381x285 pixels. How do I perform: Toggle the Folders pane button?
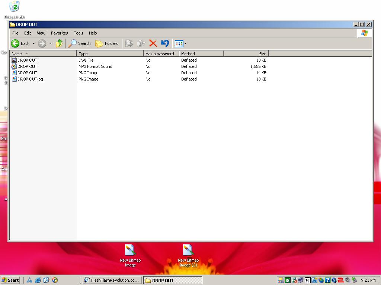(x=107, y=43)
